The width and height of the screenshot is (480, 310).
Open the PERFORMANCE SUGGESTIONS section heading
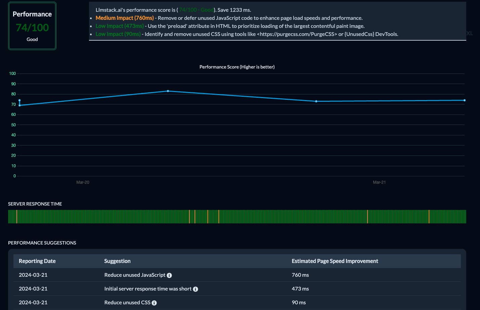[x=42, y=242]
